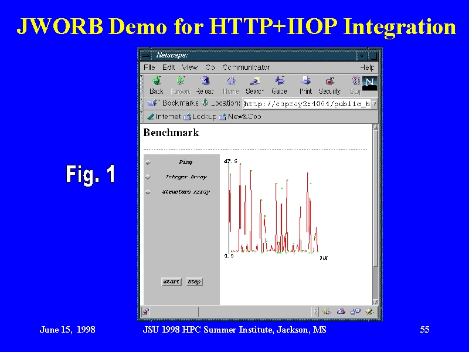469x352 pixels.
Task: Open the Bookmarks icon
Action: coord(153,103)
